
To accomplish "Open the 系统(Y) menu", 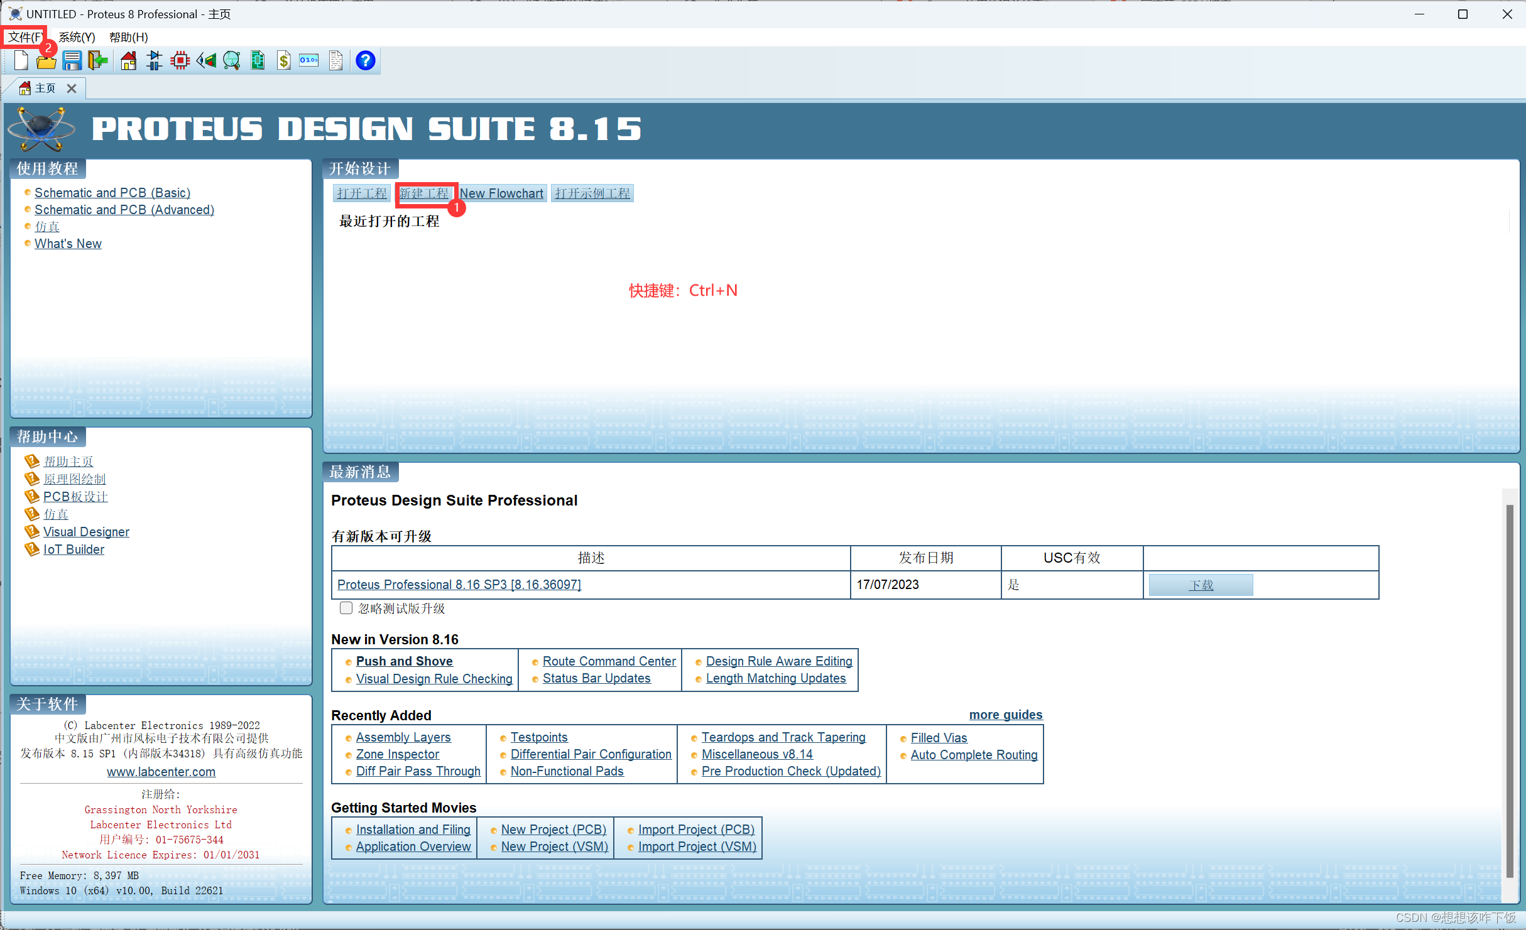I will pos(77,37).
